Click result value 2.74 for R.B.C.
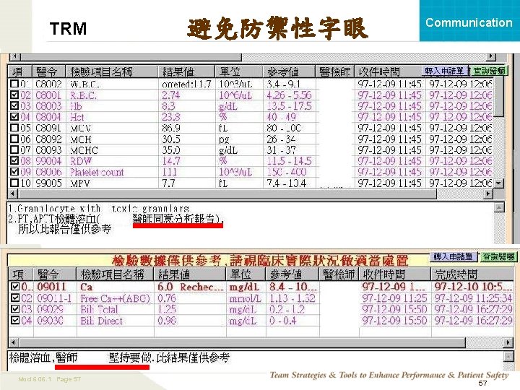The width and height of the screenshot is (520, 390). (170, 95)
